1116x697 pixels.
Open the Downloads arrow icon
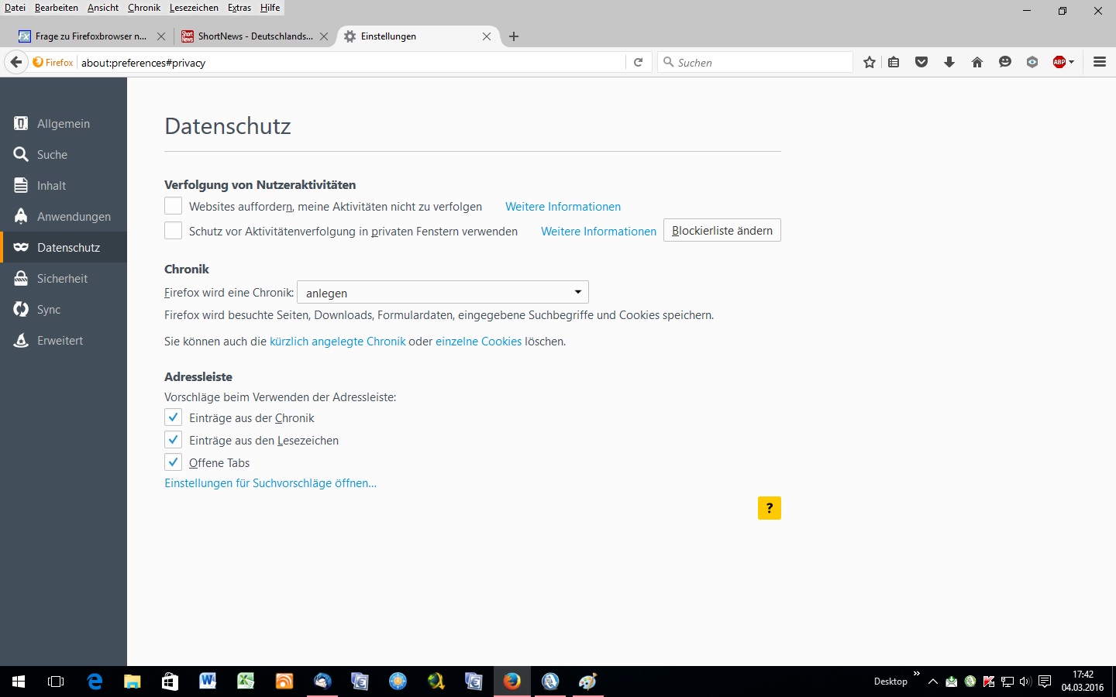(x=949, y=63)
